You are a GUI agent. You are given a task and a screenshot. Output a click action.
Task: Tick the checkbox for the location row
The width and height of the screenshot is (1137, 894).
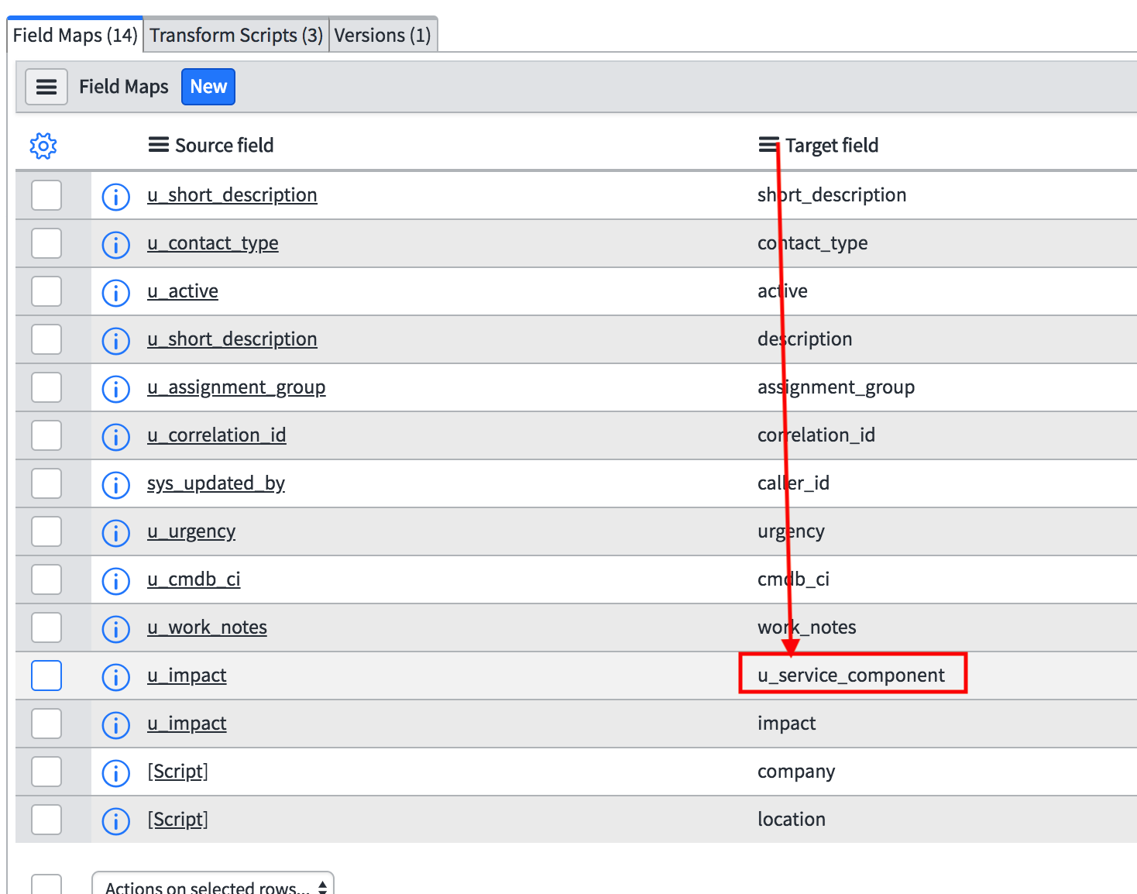coord(46,820)
